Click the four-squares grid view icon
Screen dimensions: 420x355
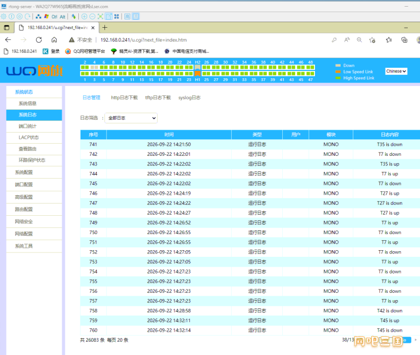[117, 17]
